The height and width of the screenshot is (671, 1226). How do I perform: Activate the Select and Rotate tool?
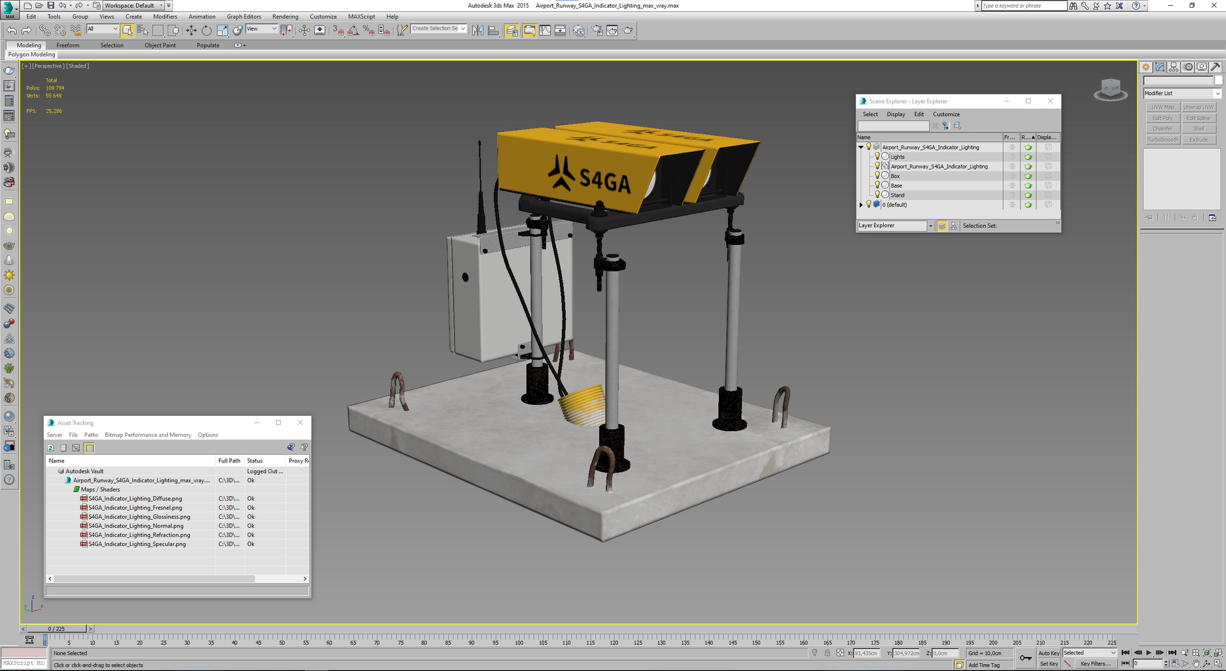[x=206, y=31]
